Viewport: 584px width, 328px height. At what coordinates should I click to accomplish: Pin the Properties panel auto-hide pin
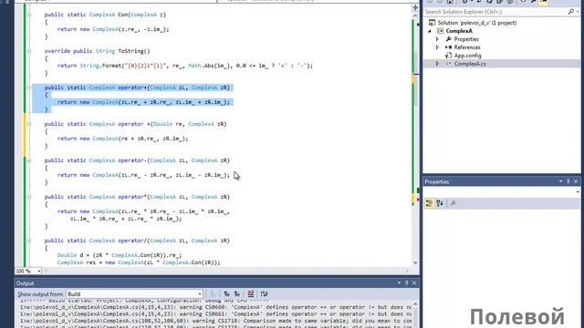tap(568, 181)
